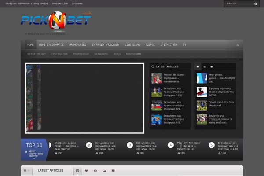Open ΠΟΛΙΤΙΚΗ ΑΠΟΡΡΗΤΟΥ & ΟΡΟΙ ΧΡΗΣΗΣ link

[x=27, y=4]
